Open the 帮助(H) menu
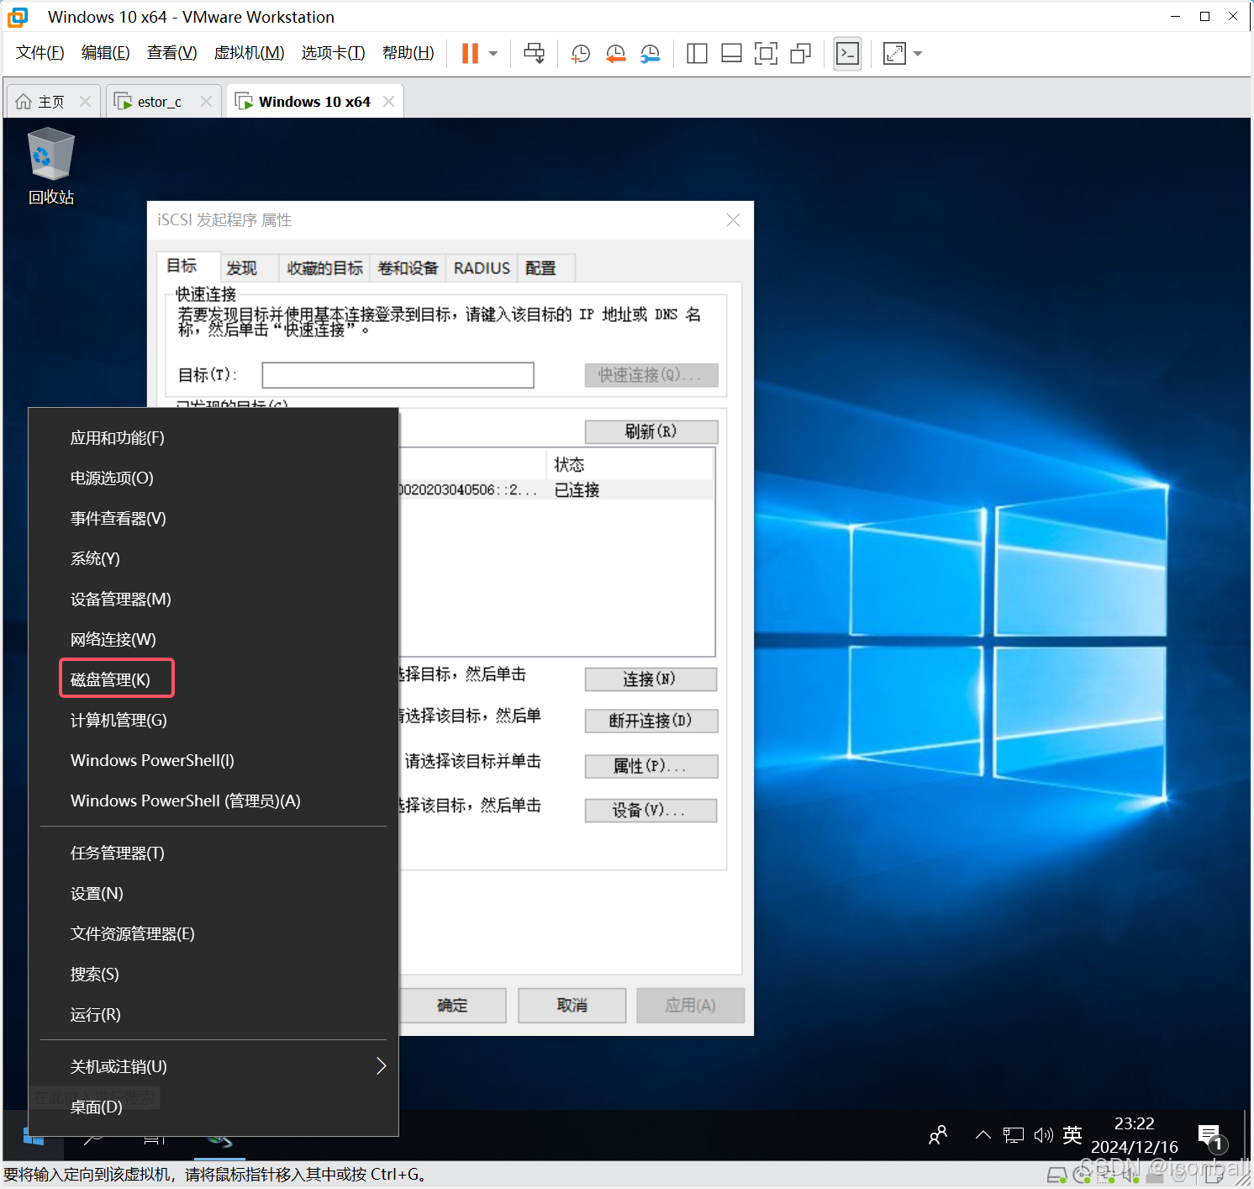The height and width of the screenshot is (1189, 1254). click(x=408, y=53)
